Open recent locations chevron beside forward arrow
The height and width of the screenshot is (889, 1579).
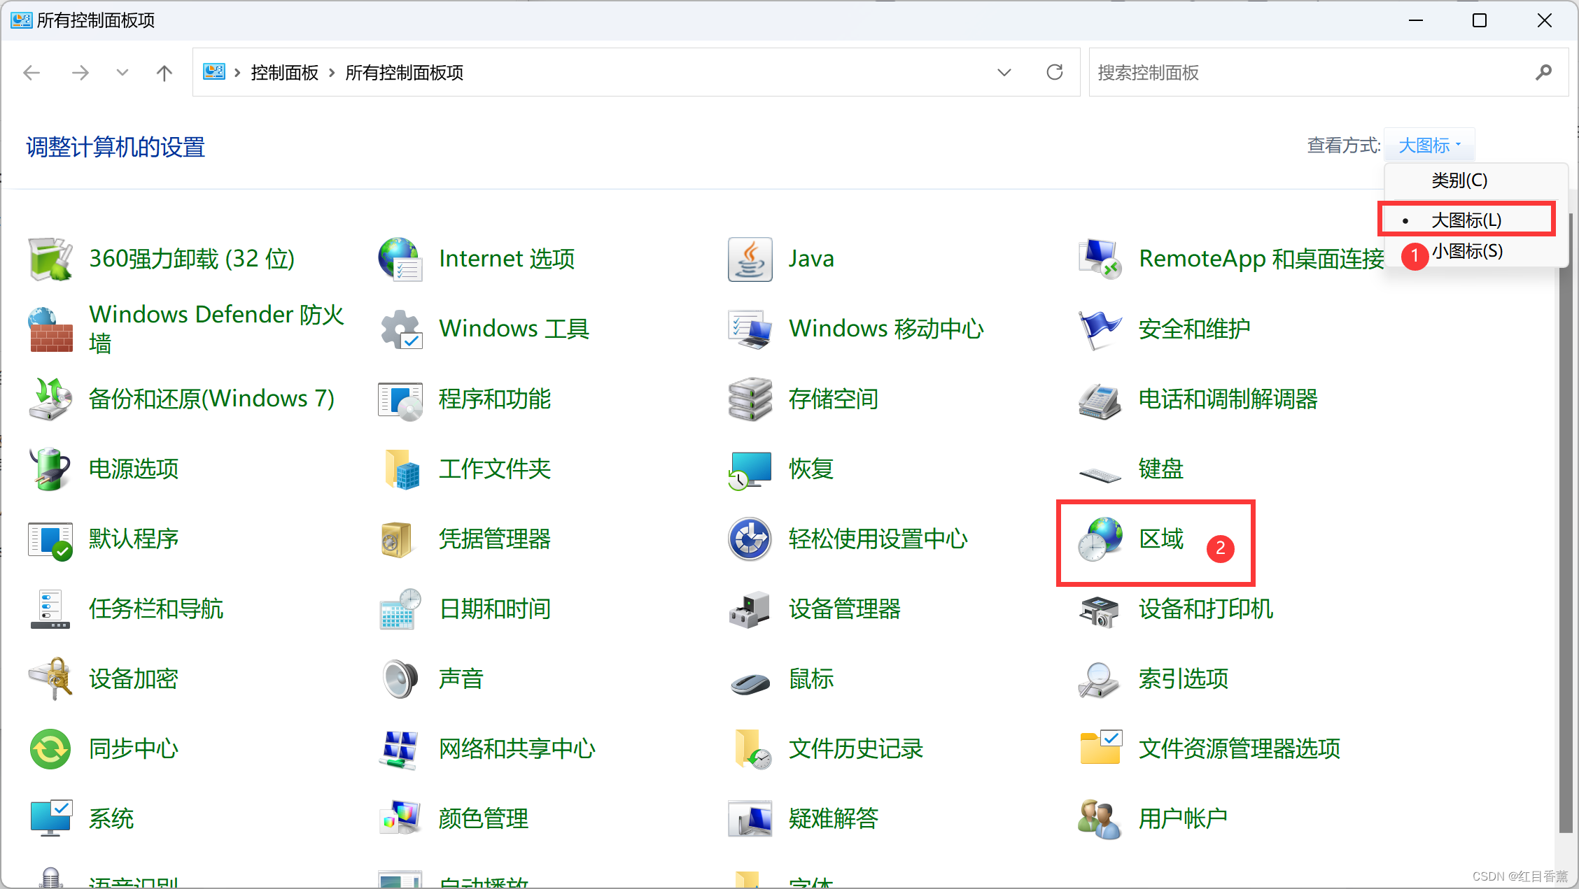122,73
